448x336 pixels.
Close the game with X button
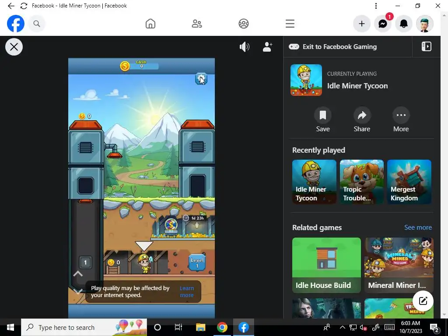pyautogui.click(x=14, y=47)
